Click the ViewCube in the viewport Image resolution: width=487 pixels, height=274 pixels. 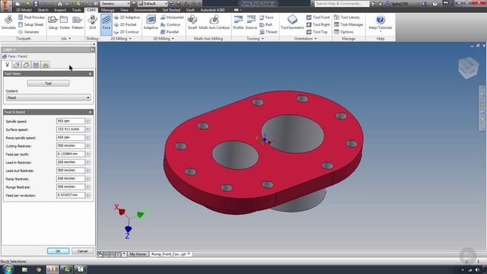(468, 67)
